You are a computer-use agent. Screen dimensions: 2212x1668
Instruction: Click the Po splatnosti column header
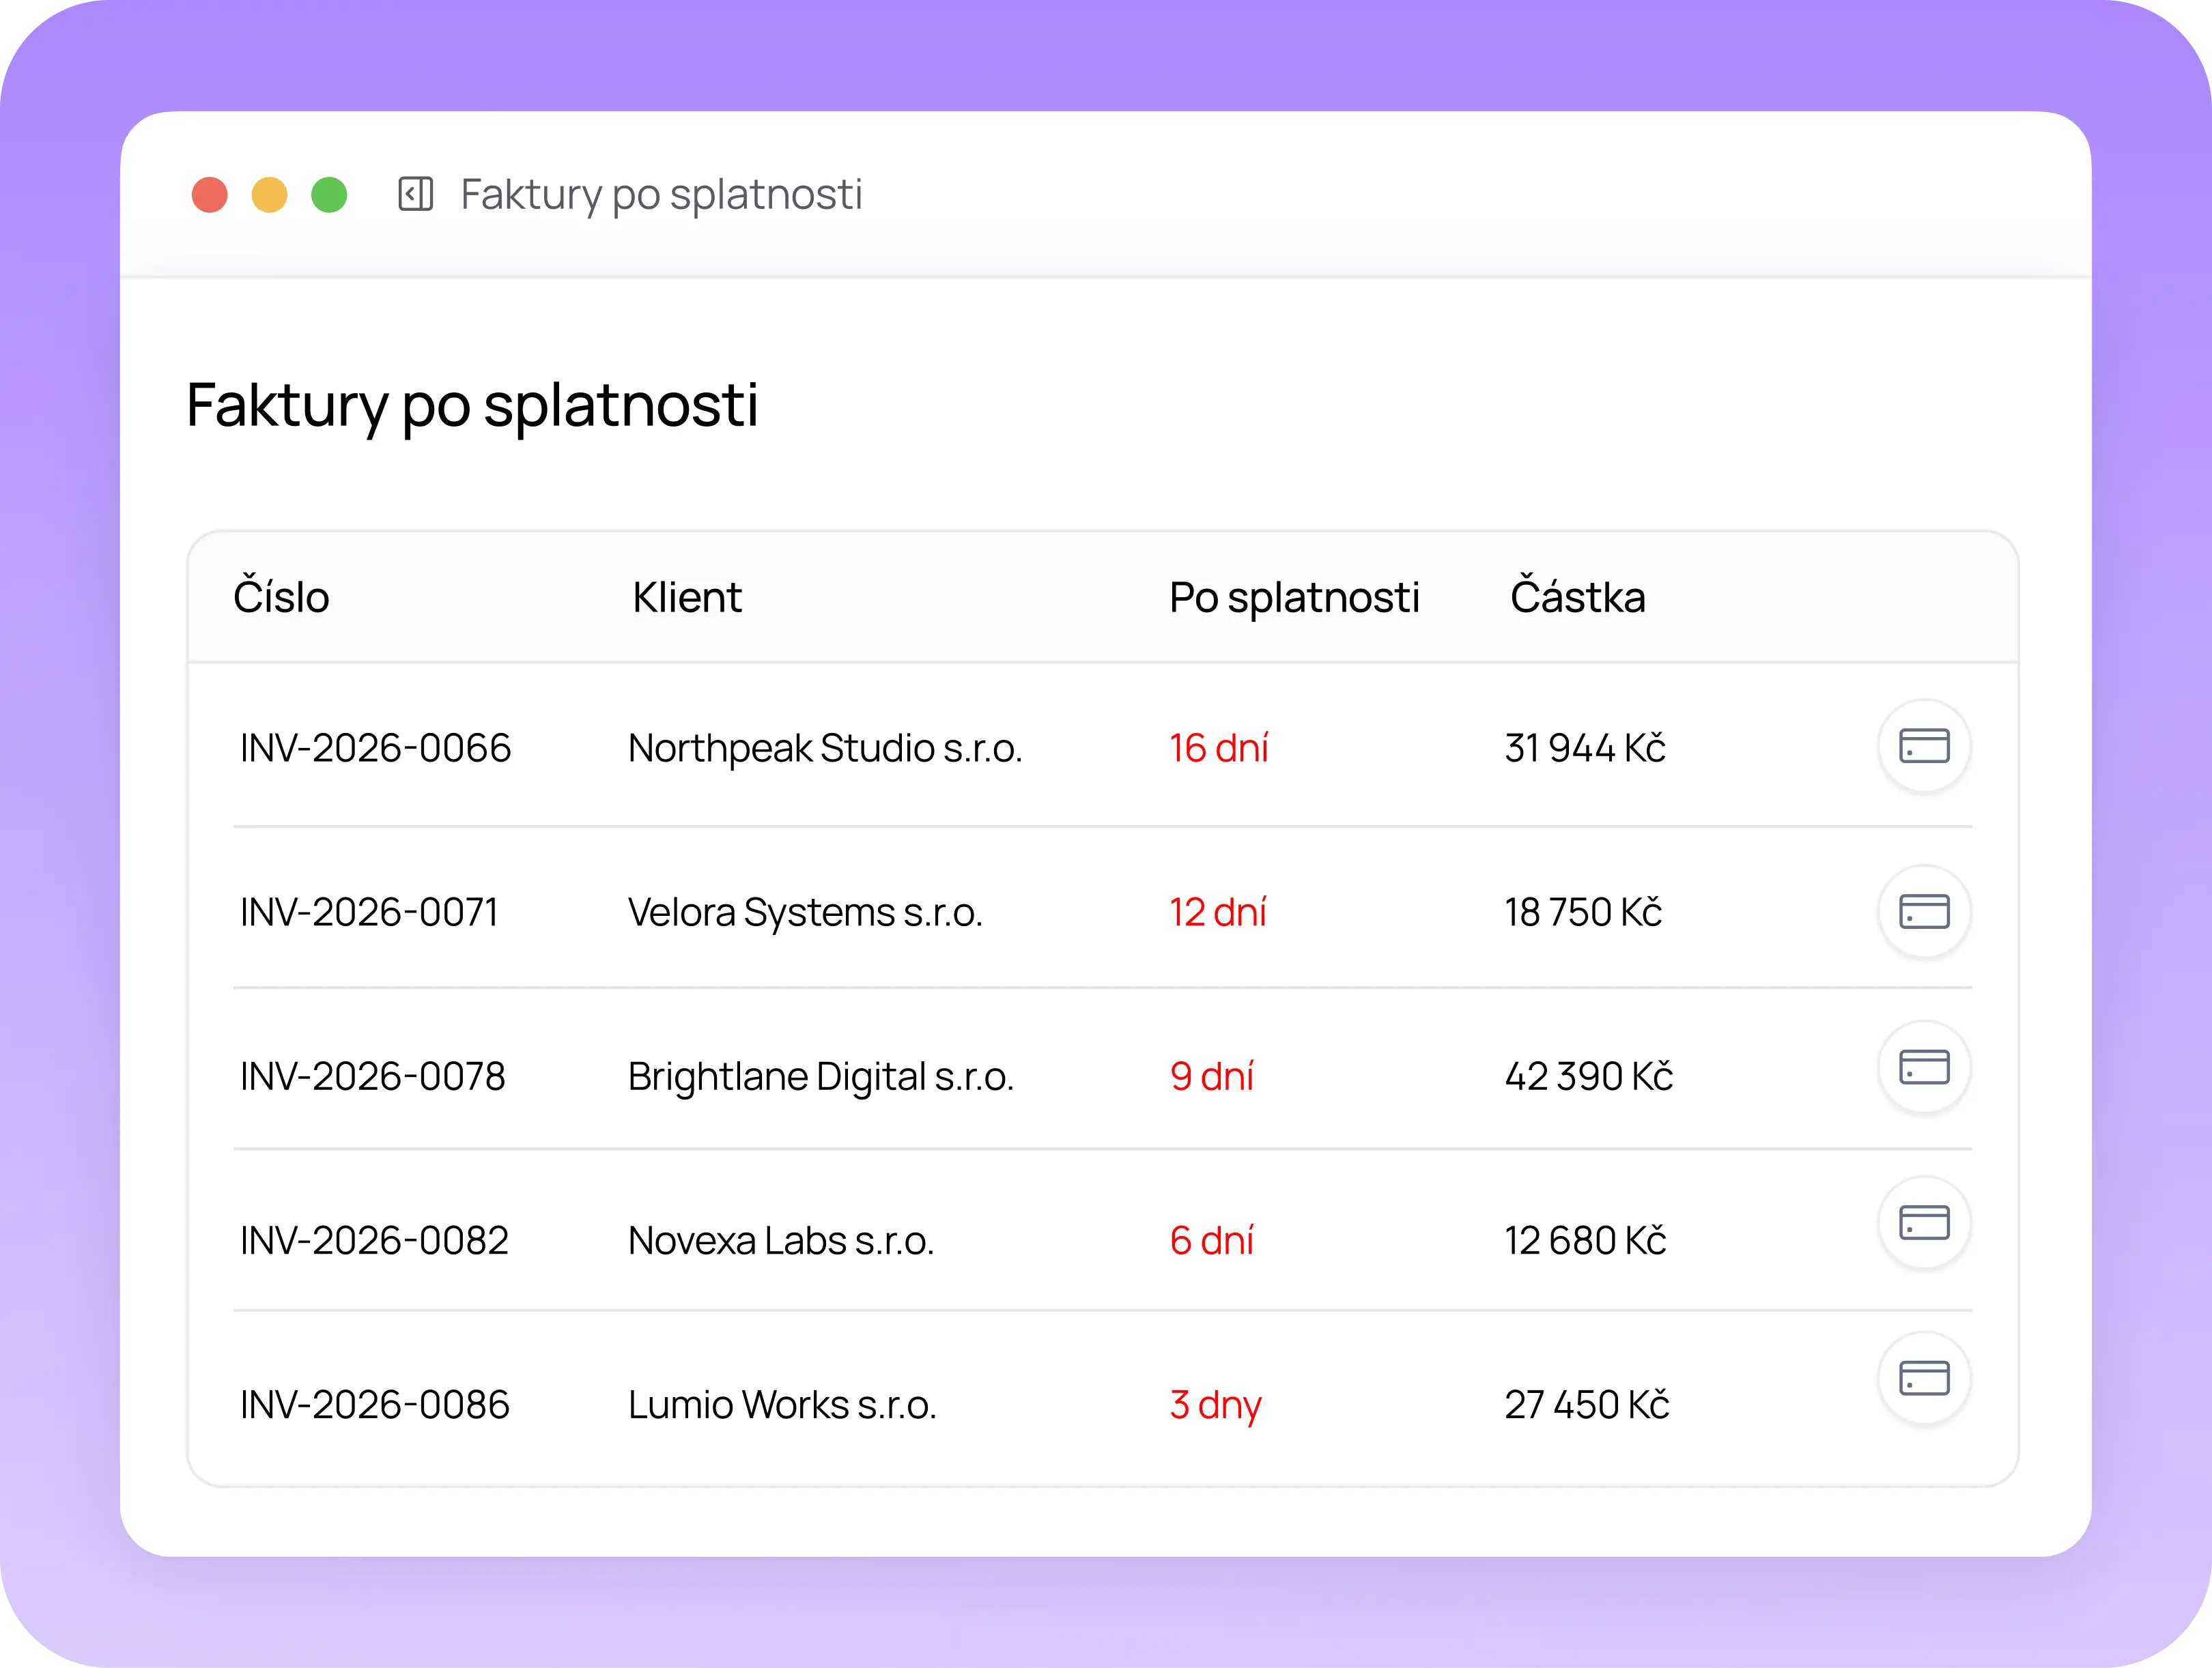pos(1294,599)
